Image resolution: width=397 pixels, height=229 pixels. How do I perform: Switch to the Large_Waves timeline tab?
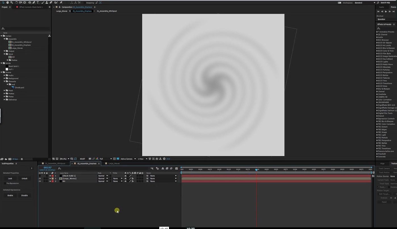pyautogui.click(x=114, y=163)
